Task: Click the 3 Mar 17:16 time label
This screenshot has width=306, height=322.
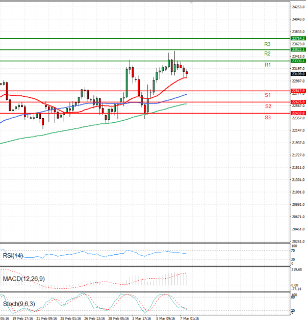Action: pyautogui.click(x=142, y=318)
